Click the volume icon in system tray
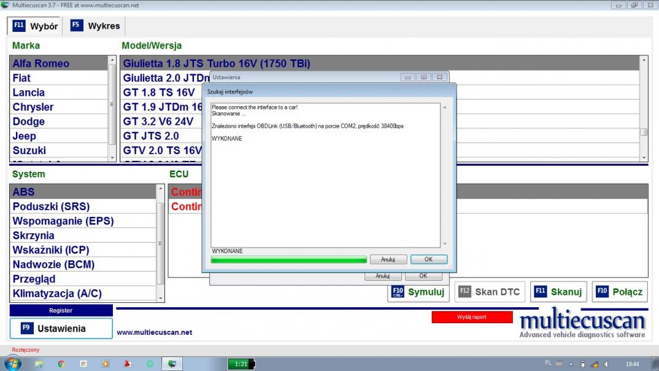659x371 pixels. 606,364
